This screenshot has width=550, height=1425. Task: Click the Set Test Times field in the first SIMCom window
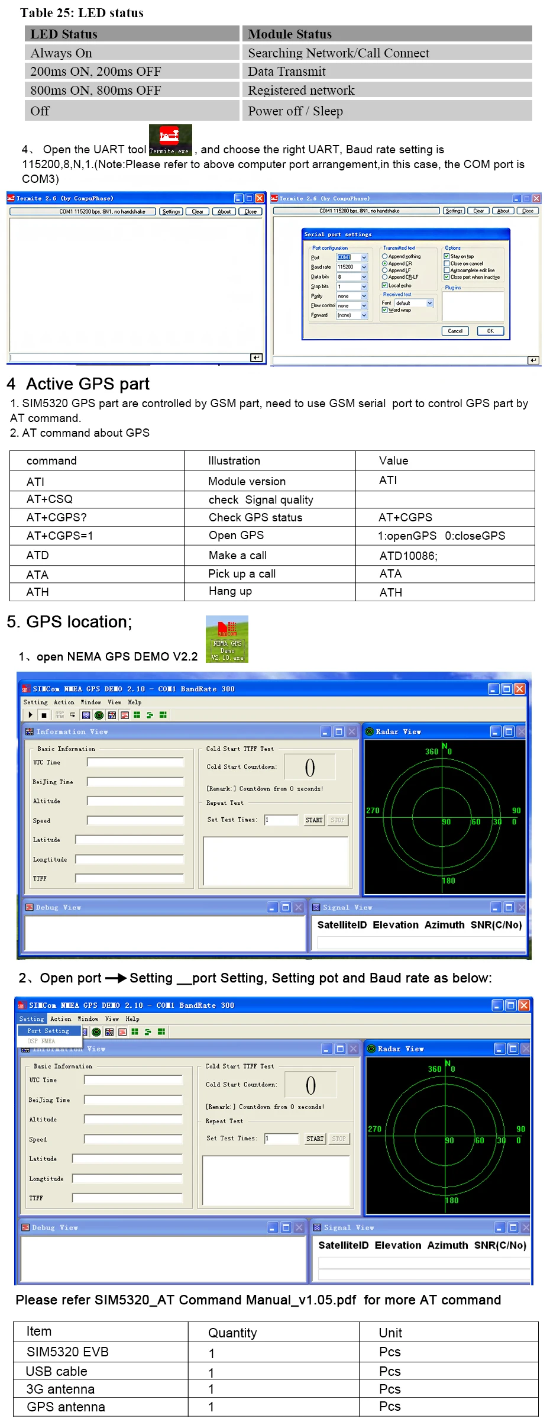281,820
